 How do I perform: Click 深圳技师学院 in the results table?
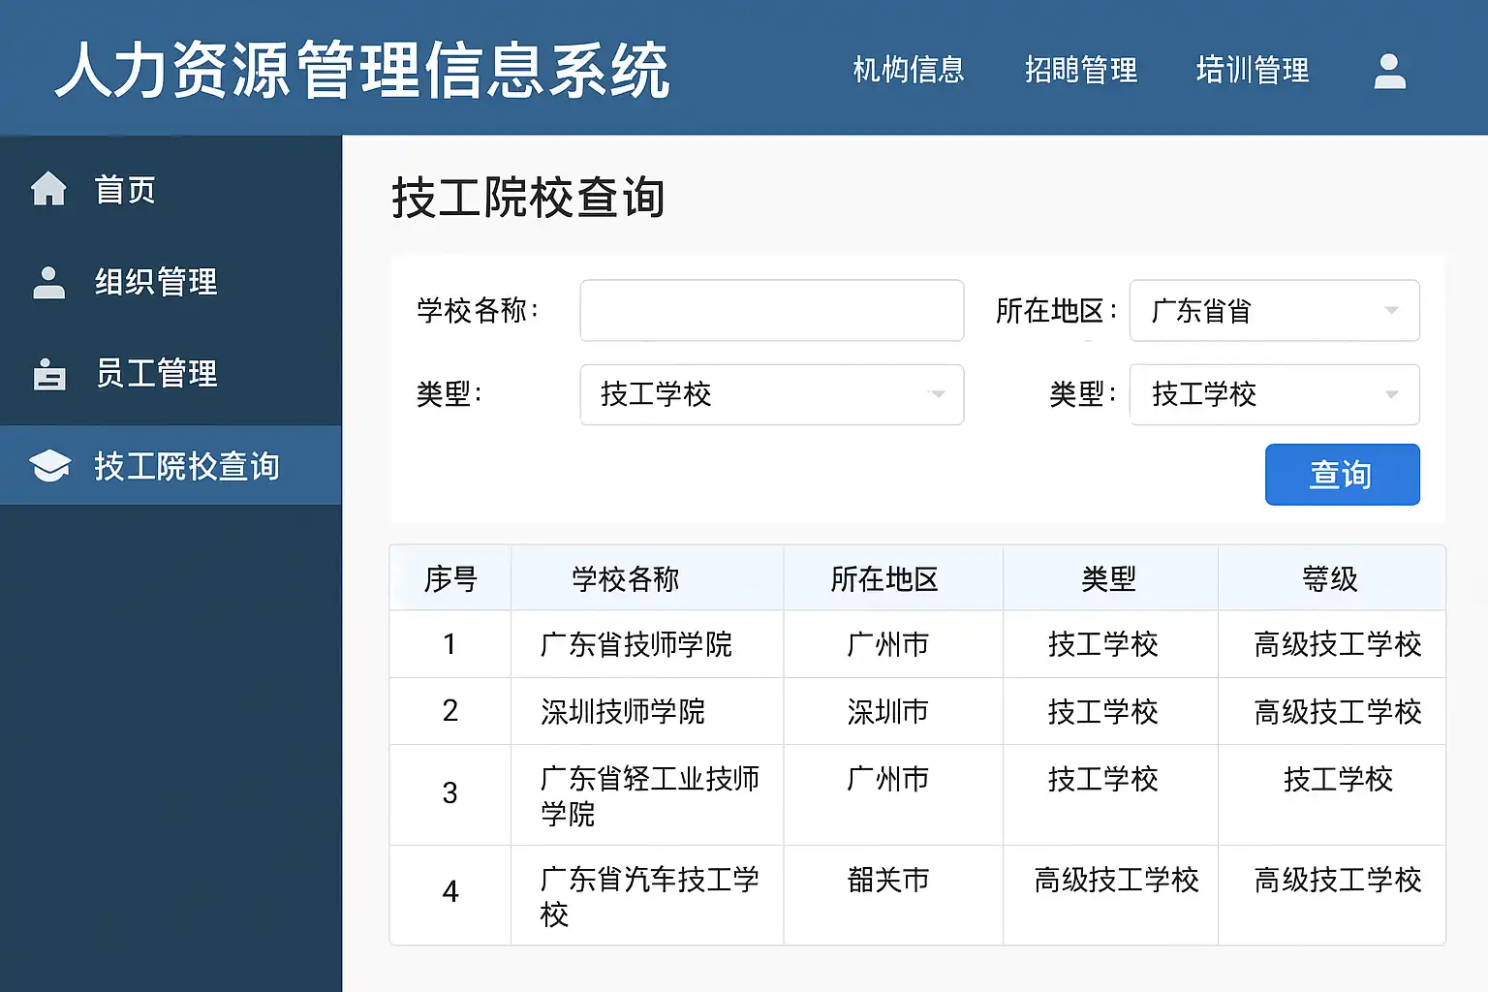pos(622,712)
